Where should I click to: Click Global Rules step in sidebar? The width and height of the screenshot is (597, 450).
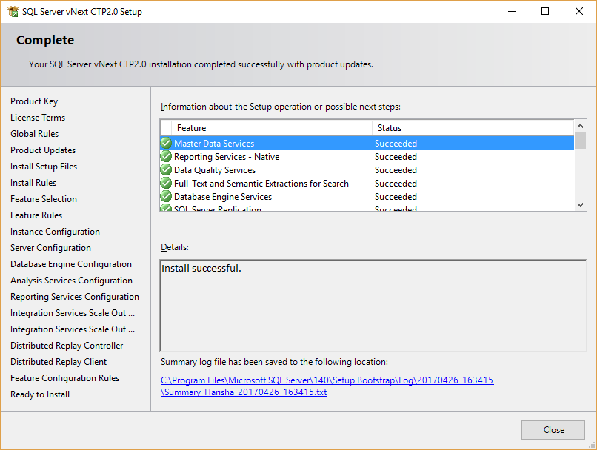pyautogui.click(x=34, y=134)
